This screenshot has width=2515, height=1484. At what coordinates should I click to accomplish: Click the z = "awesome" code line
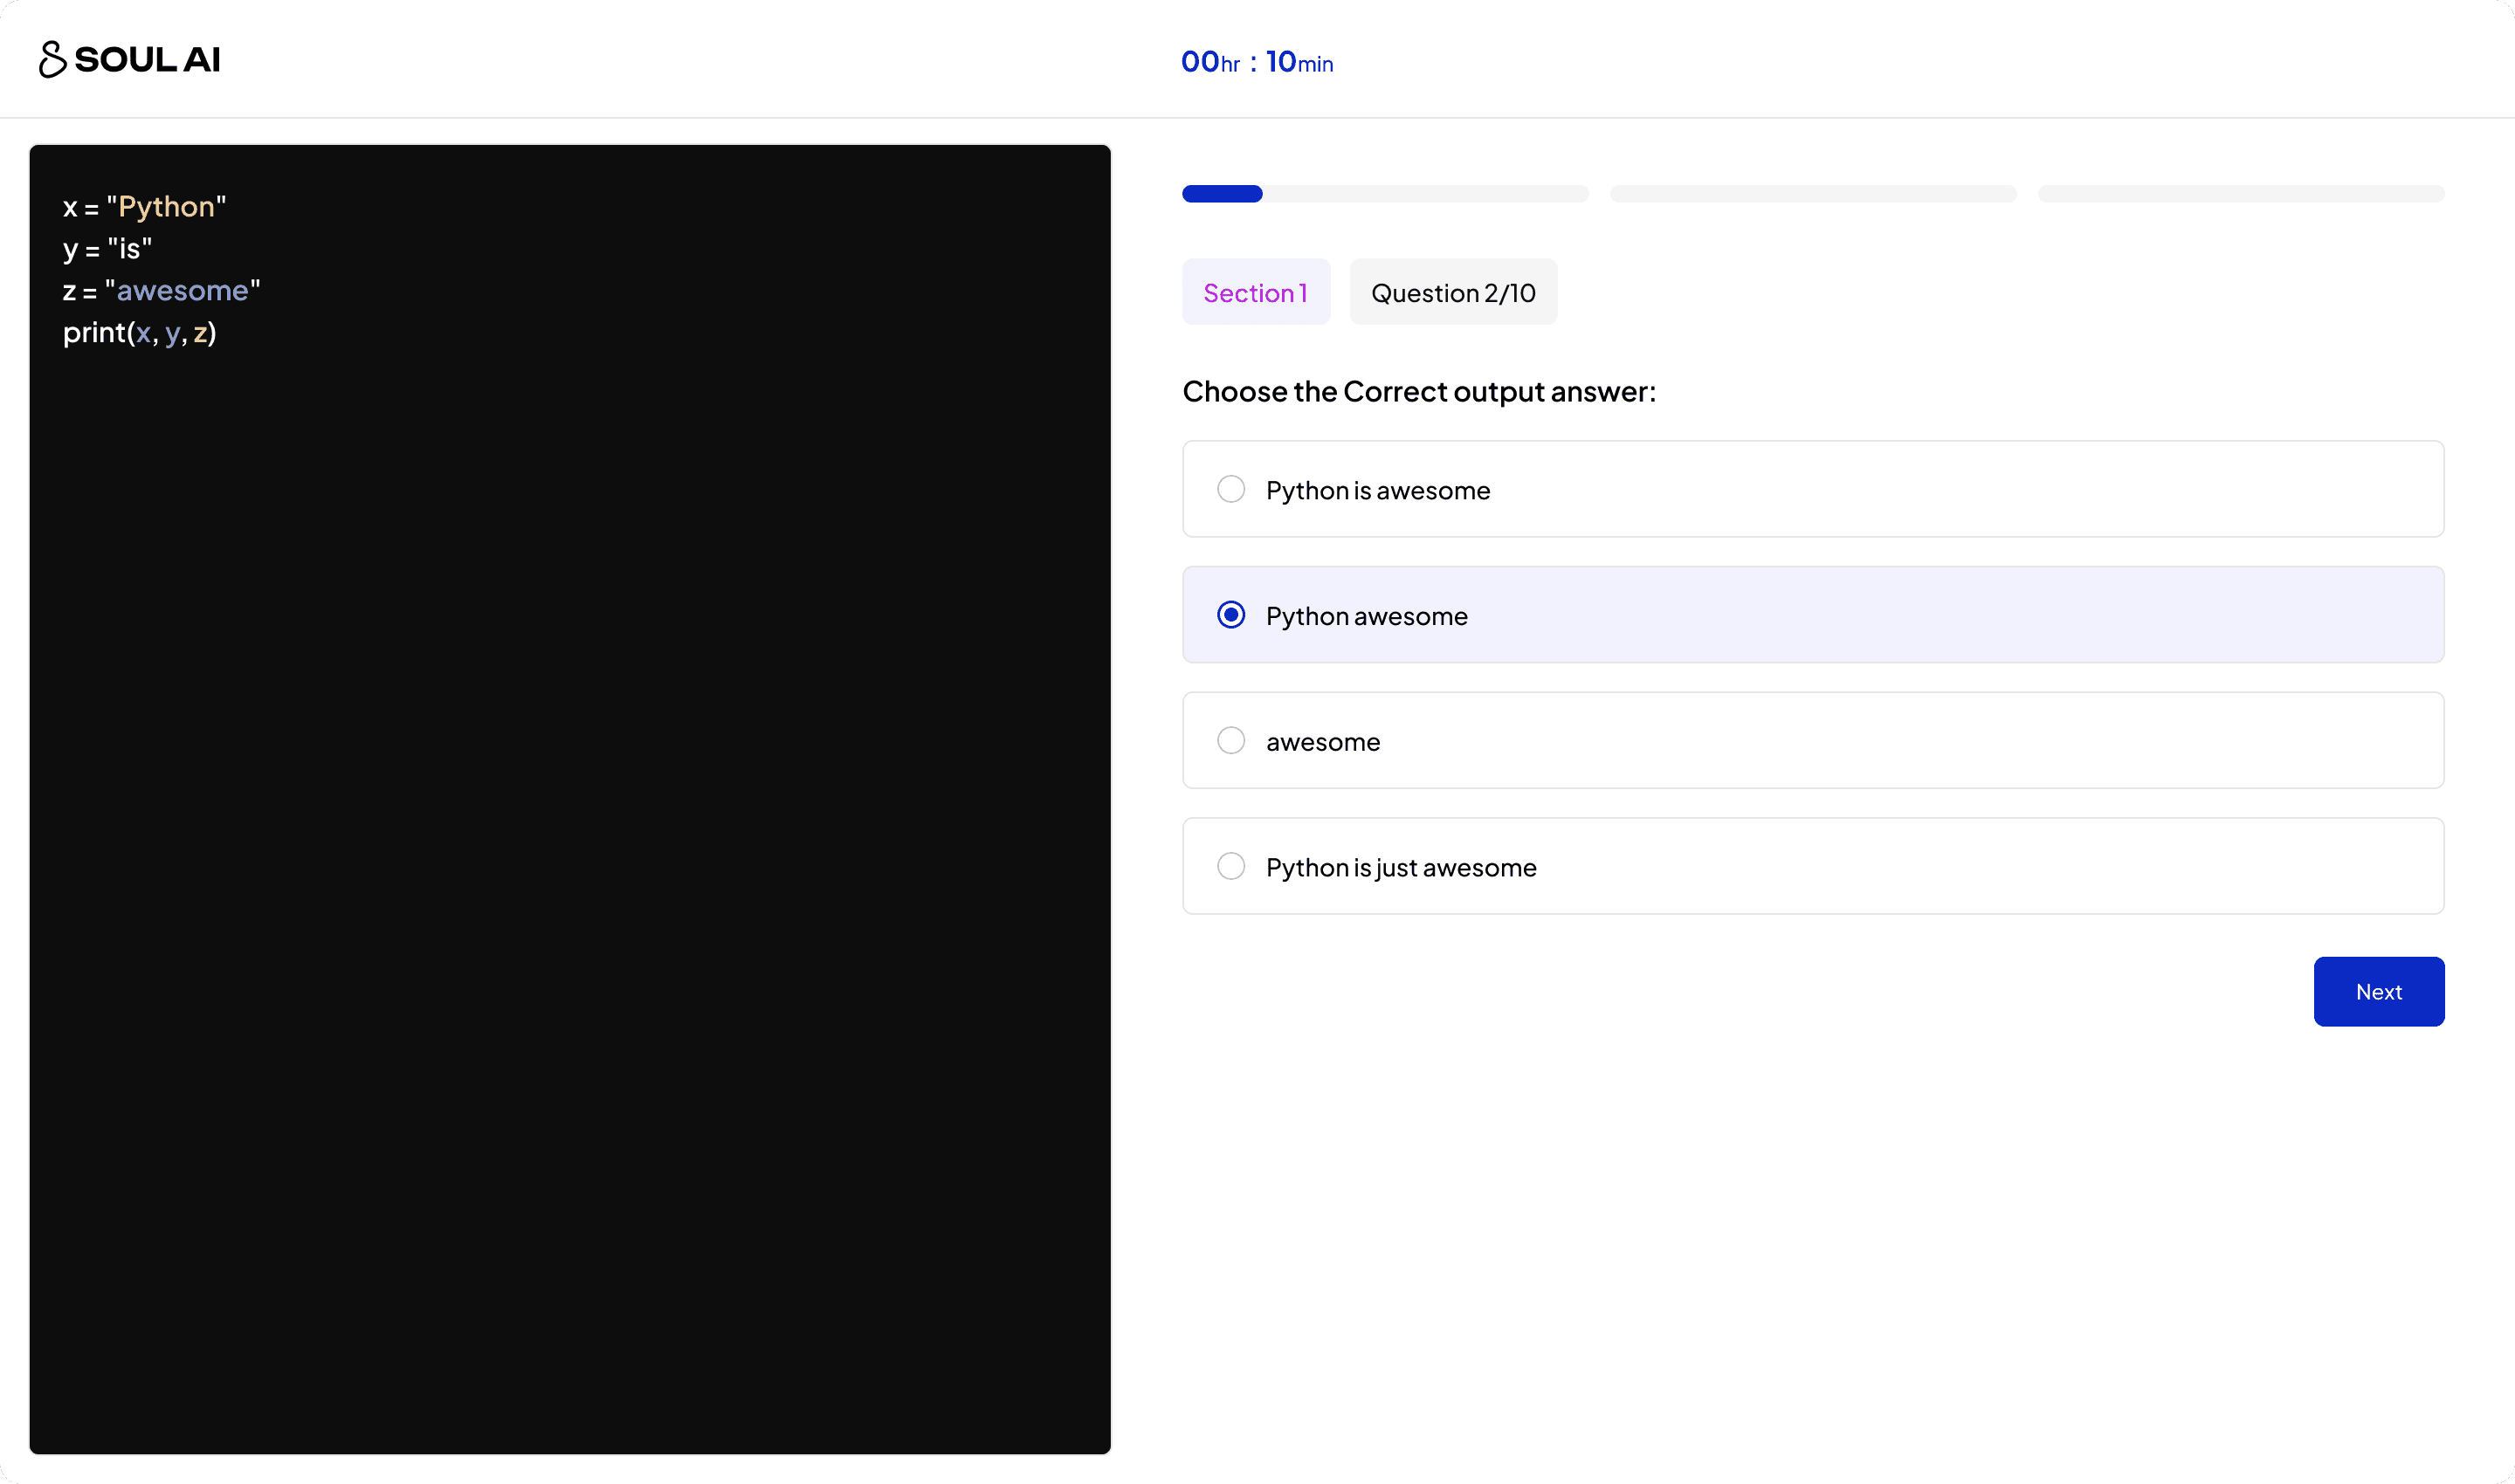click(x=161, y=291)
